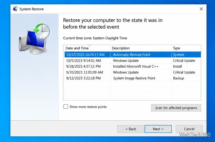The image size is (215, 142).
Task: Click the Install type cell
Action: (x=177, y=66)
